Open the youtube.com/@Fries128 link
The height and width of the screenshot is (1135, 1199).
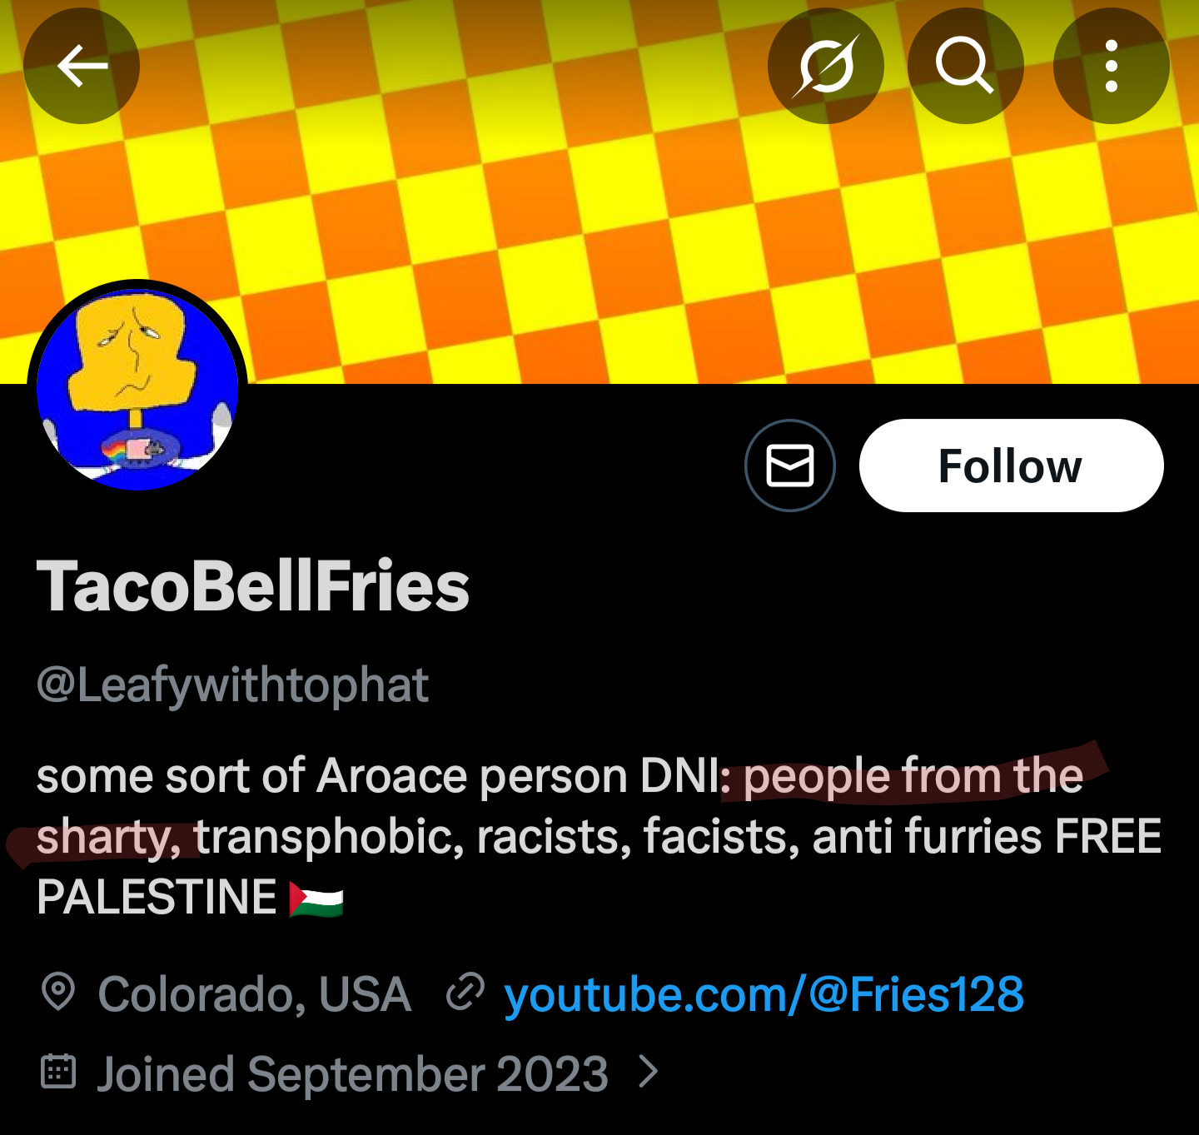click(764, 994)
